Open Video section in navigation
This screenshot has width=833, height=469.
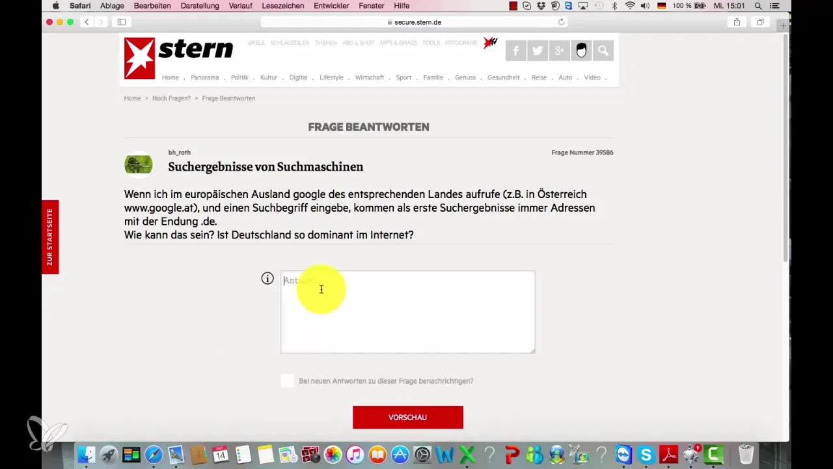point(592,78)
